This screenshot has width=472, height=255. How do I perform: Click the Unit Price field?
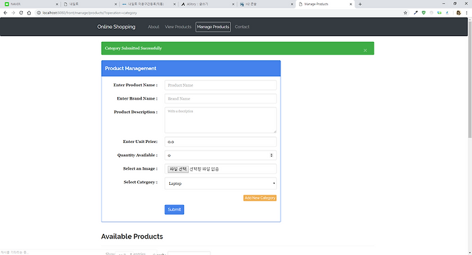tap(220, 142)
